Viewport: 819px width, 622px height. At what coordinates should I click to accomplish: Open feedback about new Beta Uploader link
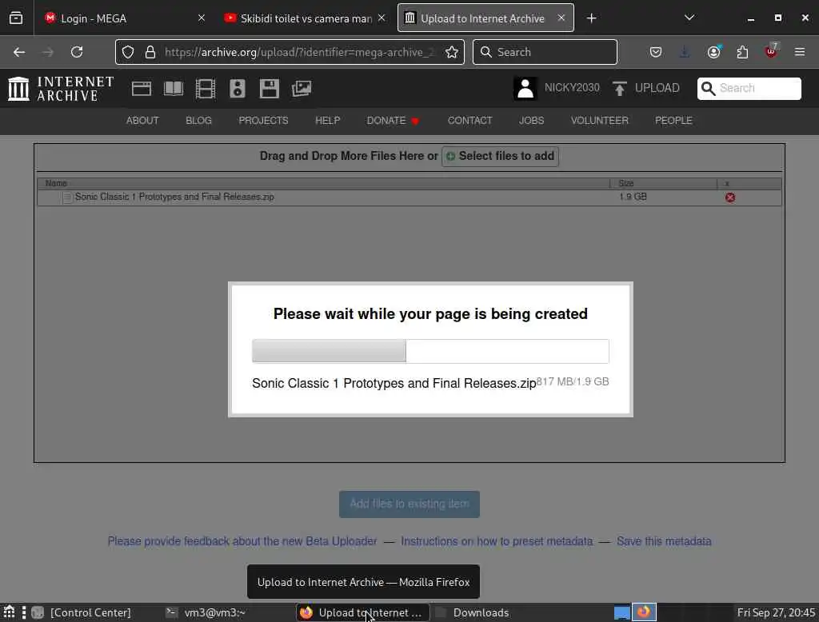point(242,541)
